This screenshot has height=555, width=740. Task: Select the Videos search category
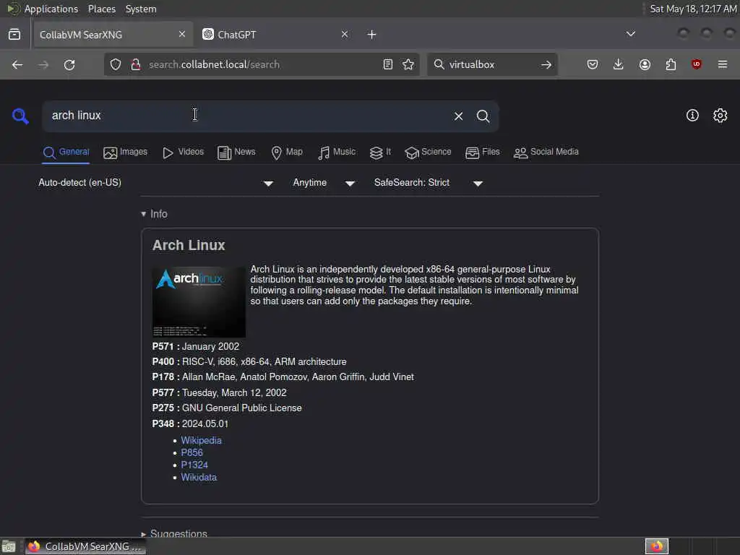183,152
